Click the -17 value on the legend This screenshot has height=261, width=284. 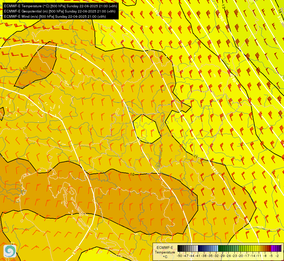pyautogui.click(x=247, y=256)
